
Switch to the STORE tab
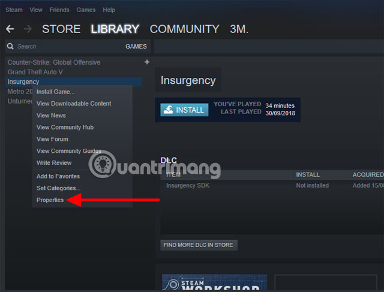click(61, 29)
